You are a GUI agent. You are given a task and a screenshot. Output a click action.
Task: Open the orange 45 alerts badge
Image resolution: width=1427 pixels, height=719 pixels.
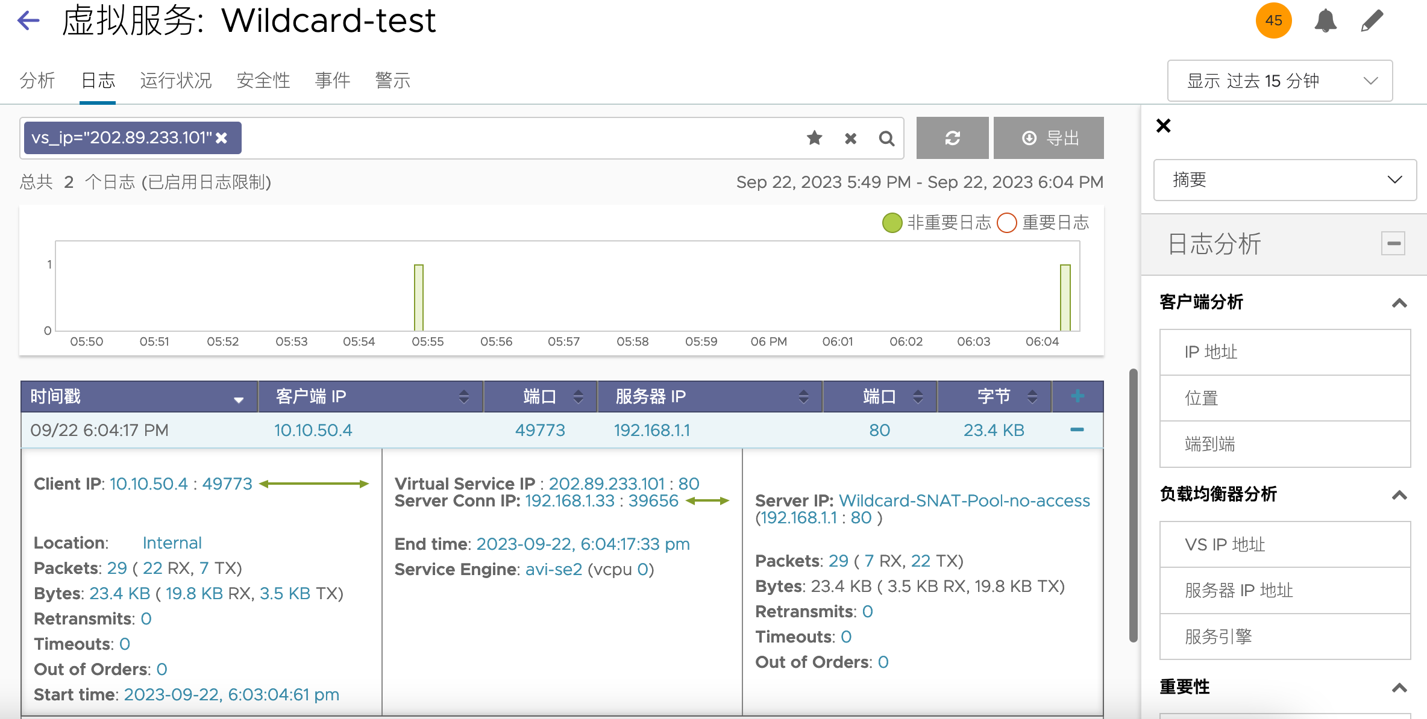point(1273,20)
